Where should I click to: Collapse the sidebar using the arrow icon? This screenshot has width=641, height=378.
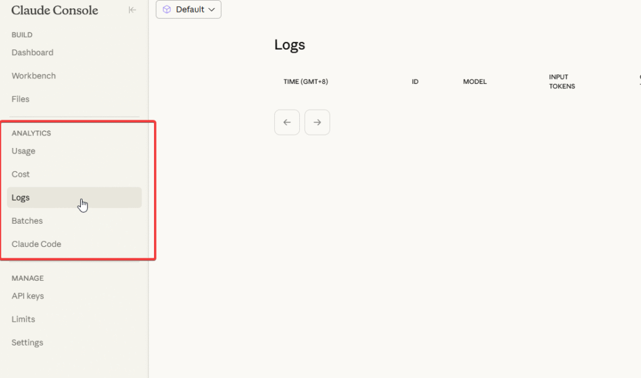click(132, 10)
